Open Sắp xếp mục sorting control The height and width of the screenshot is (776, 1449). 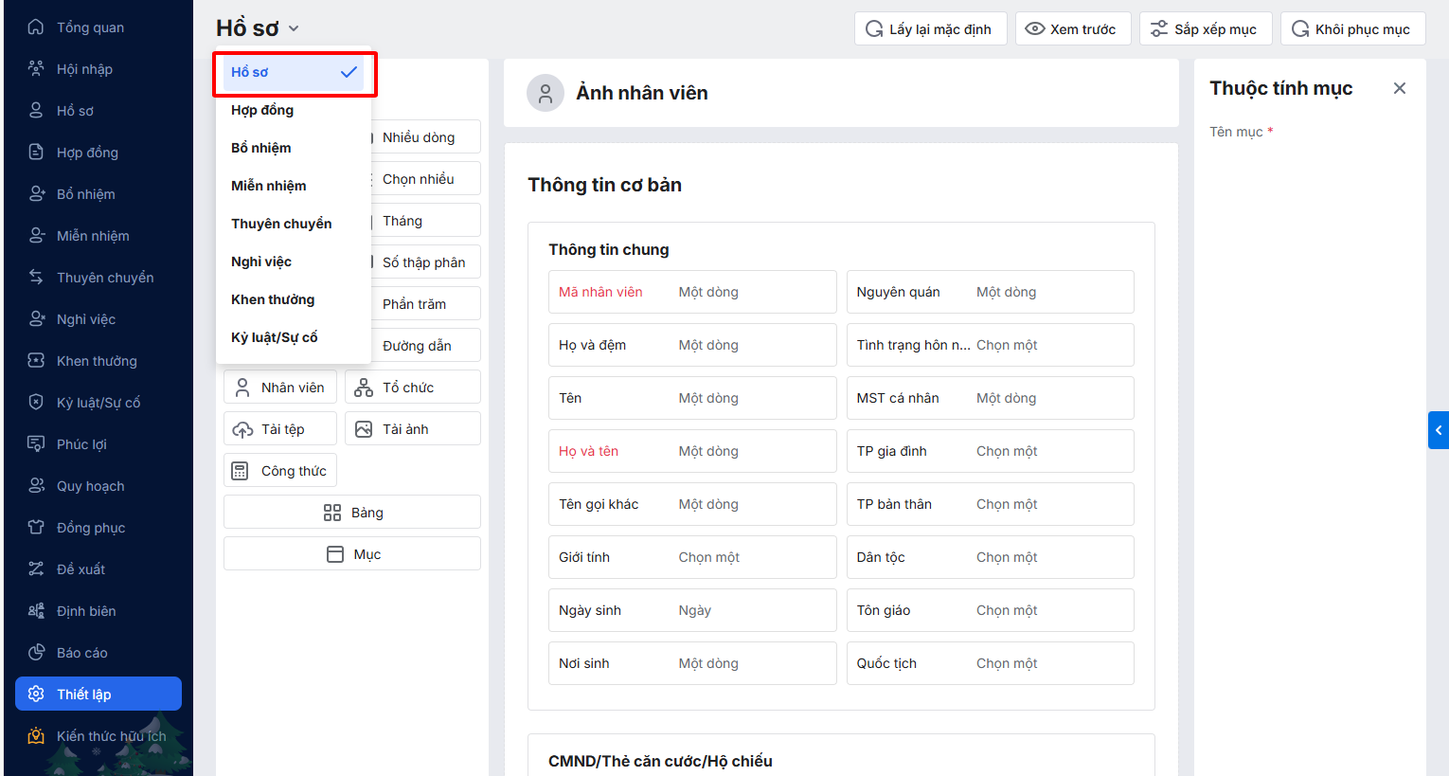[1205, 29]
